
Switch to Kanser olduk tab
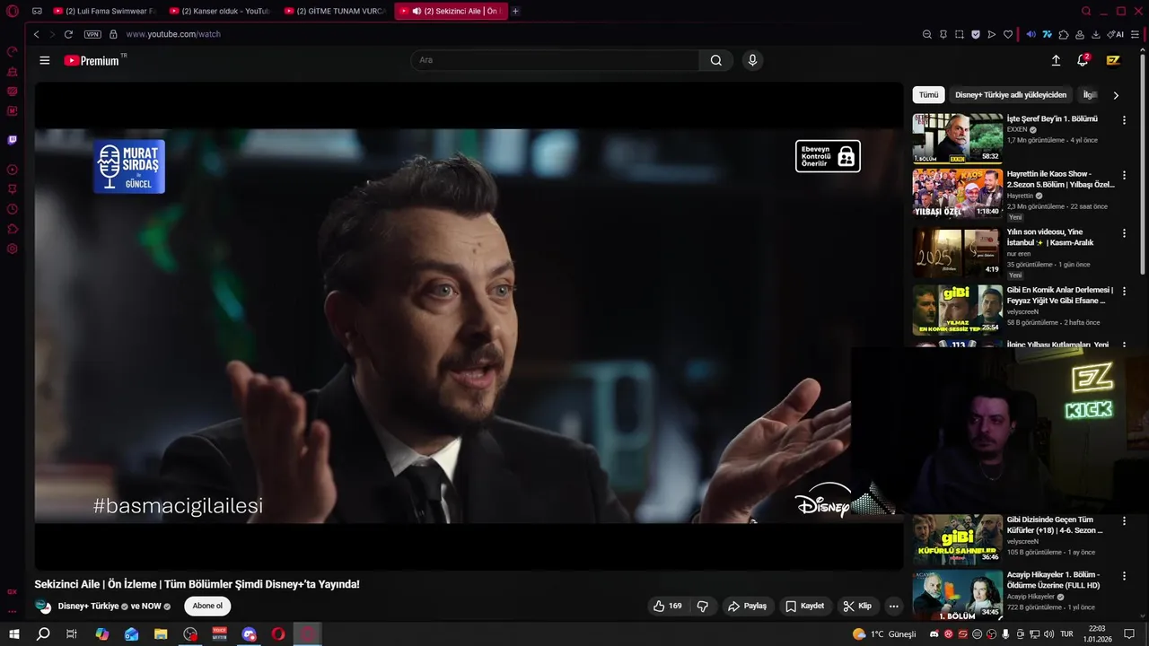pos(219,11)
